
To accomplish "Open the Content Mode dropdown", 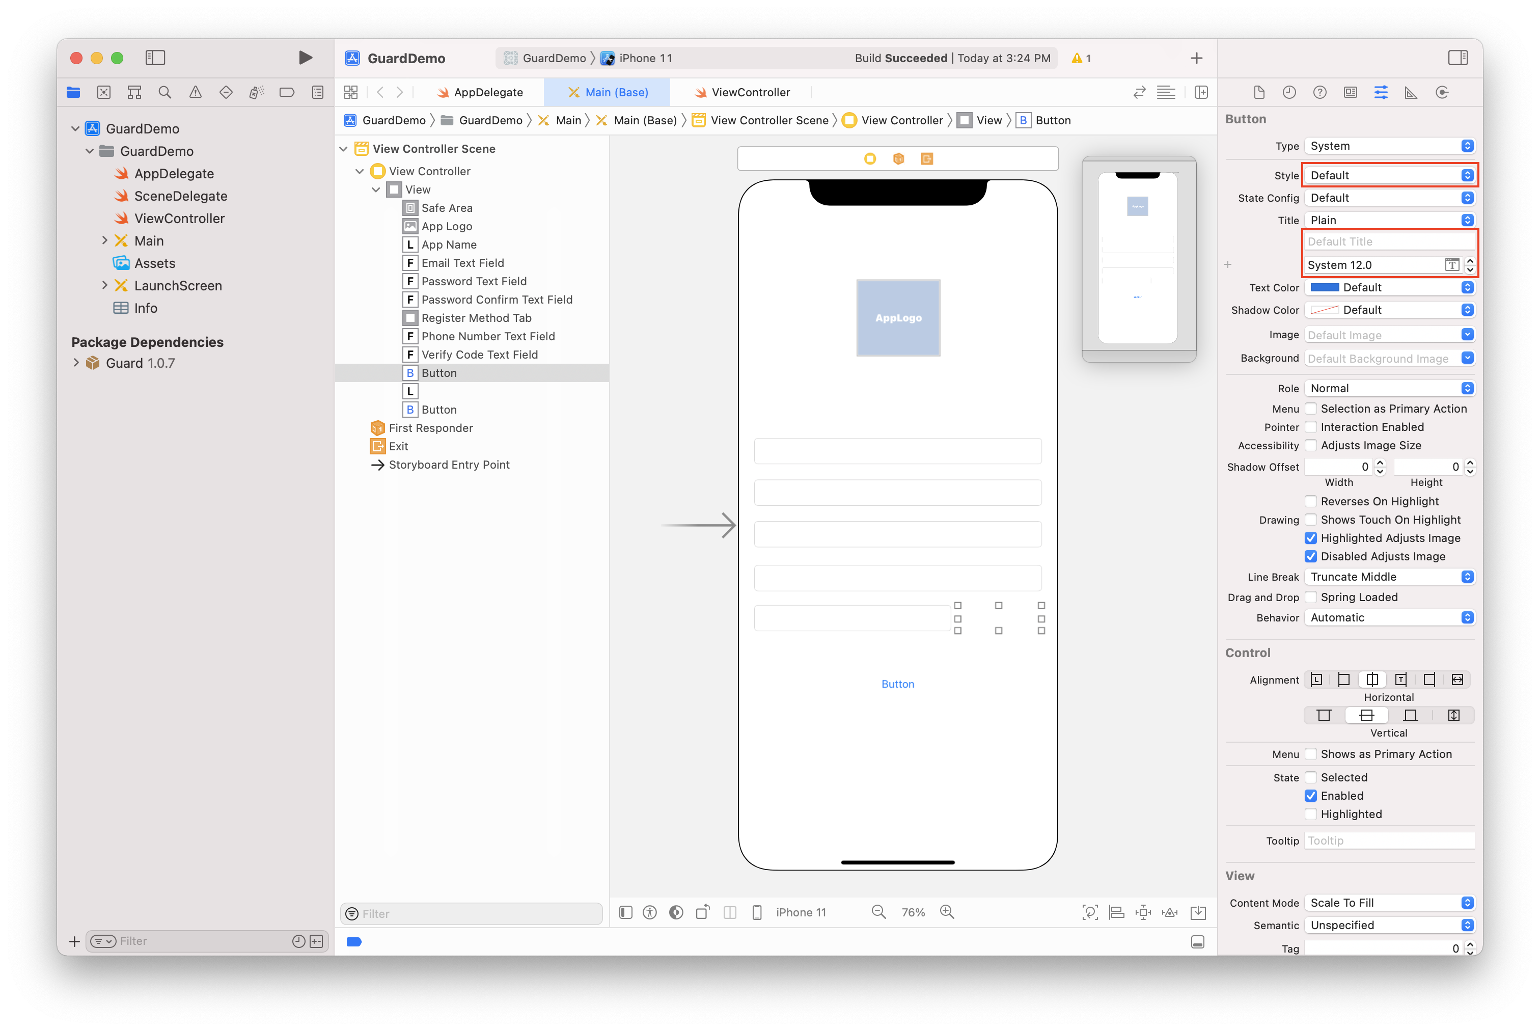I will point(1389,903).
